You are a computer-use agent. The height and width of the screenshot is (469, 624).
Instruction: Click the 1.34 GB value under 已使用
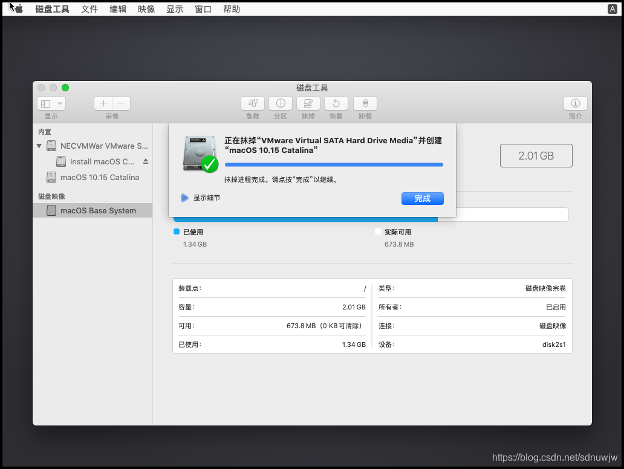coord(195,244)
